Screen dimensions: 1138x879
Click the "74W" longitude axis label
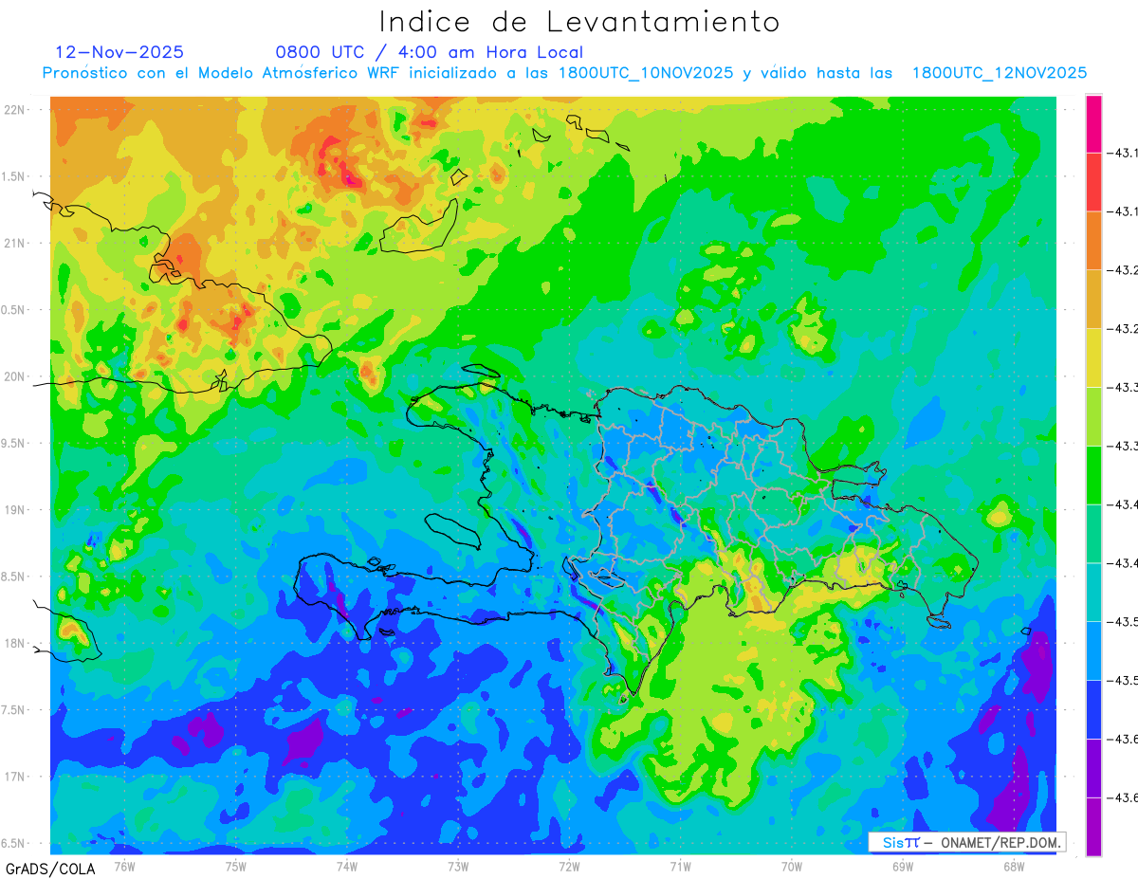(x=346, y=866)
